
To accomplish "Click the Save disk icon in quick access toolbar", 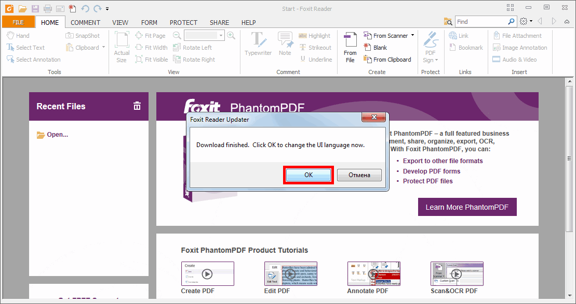I will coord(35,8).
